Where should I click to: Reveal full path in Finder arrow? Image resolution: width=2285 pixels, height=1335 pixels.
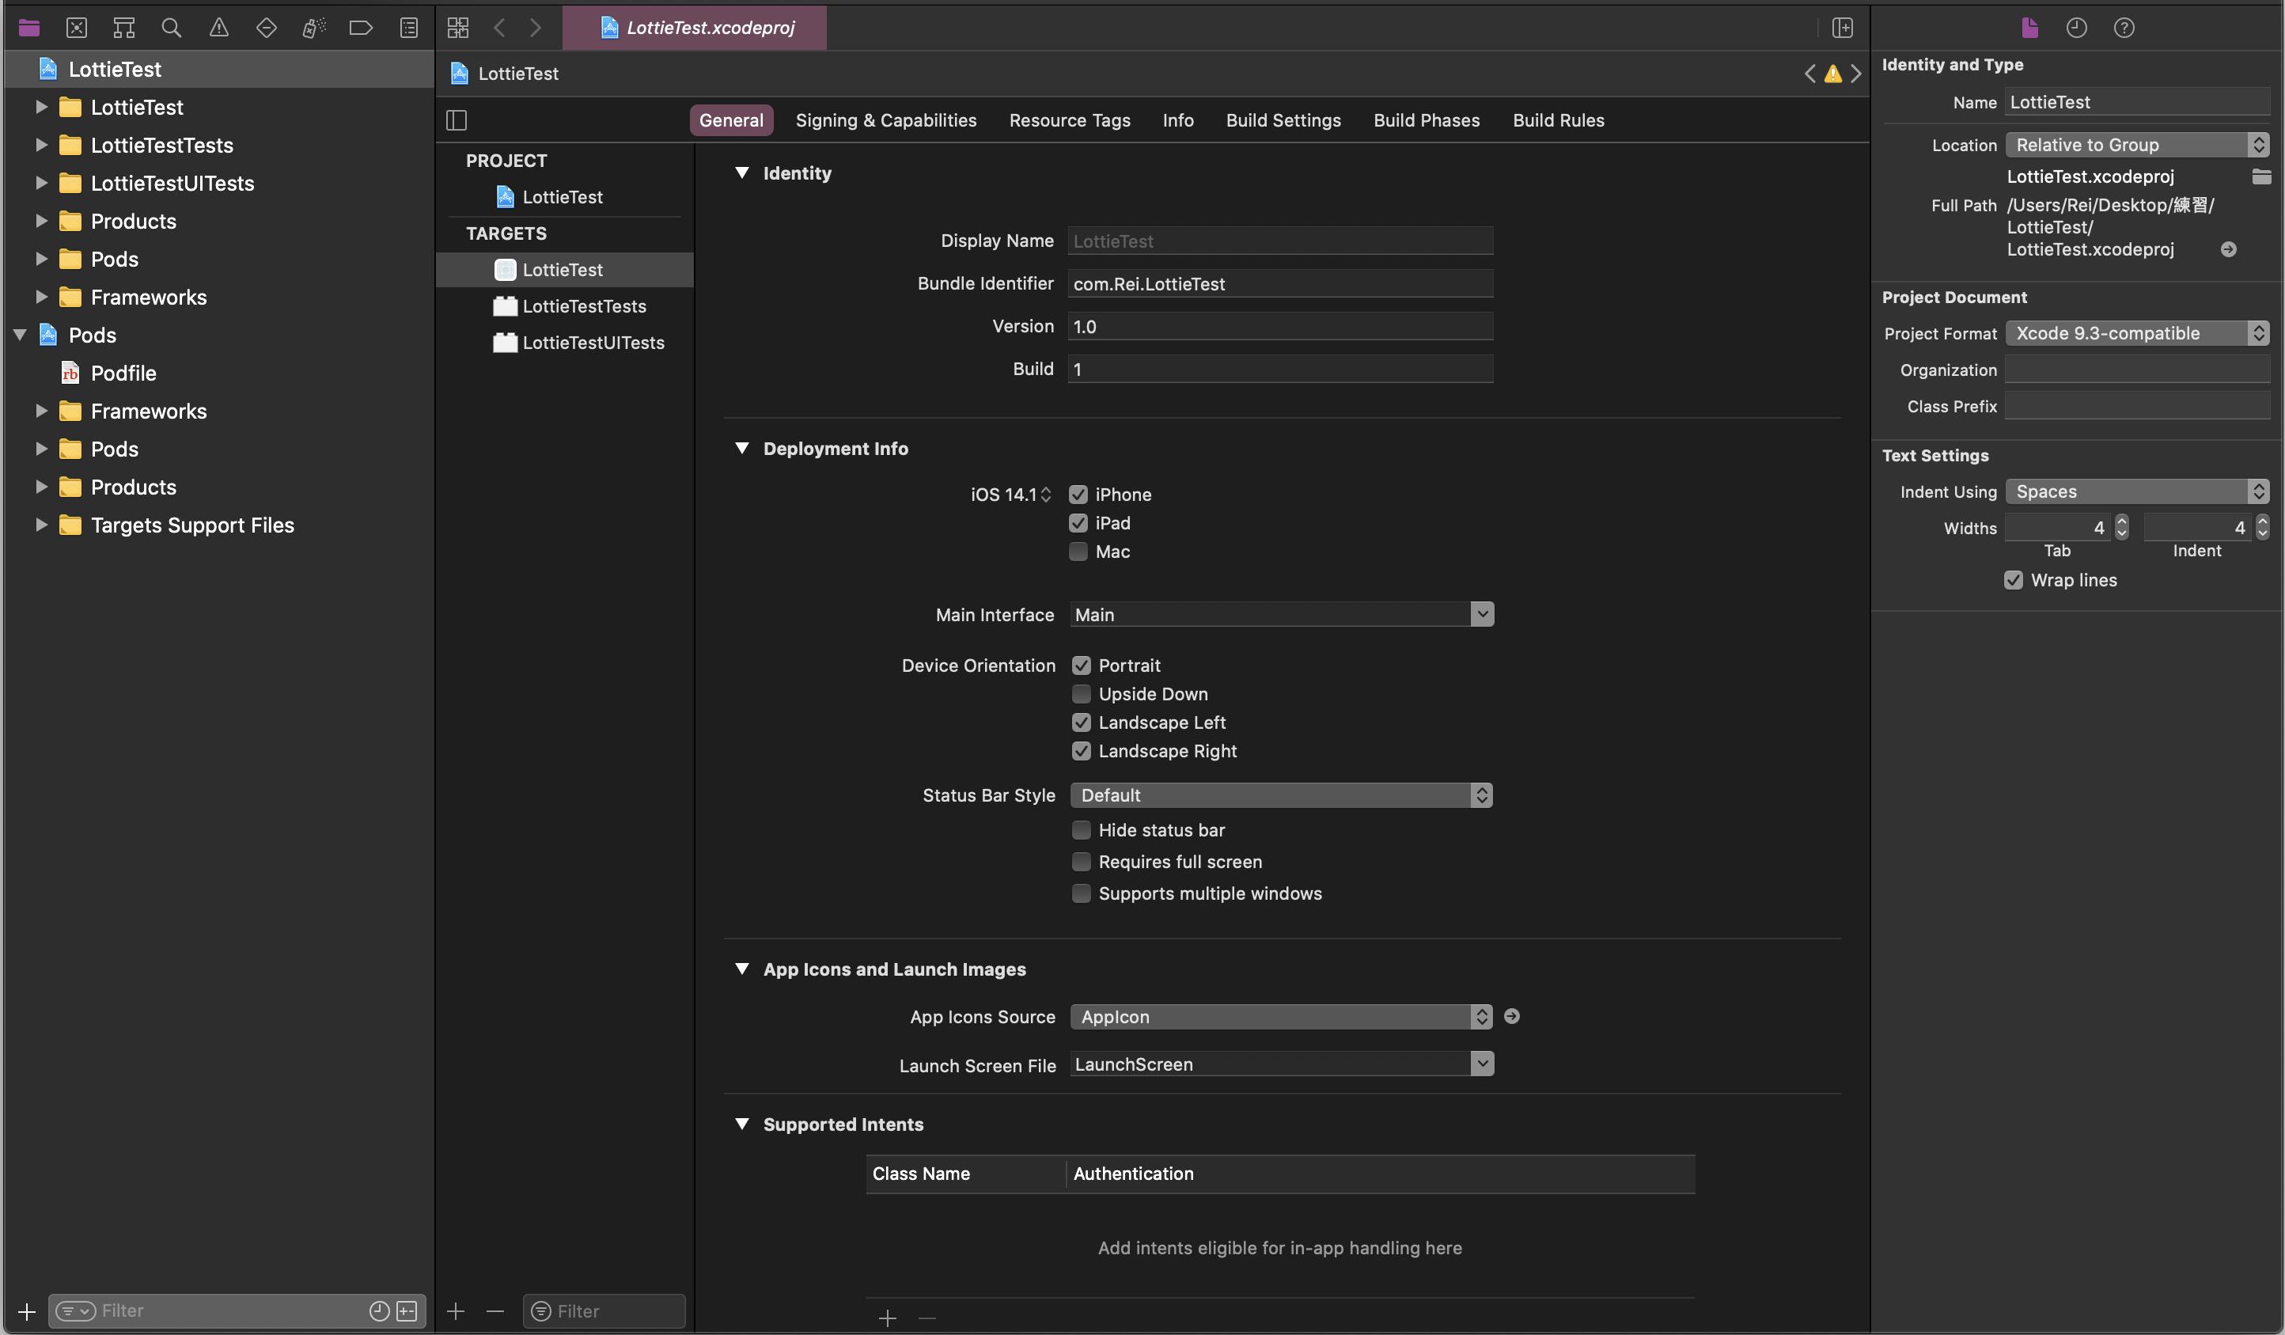pos(2228,249)
